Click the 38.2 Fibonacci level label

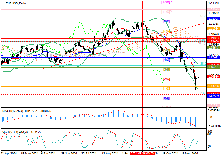pyautogui.click(x=203, y=64)
